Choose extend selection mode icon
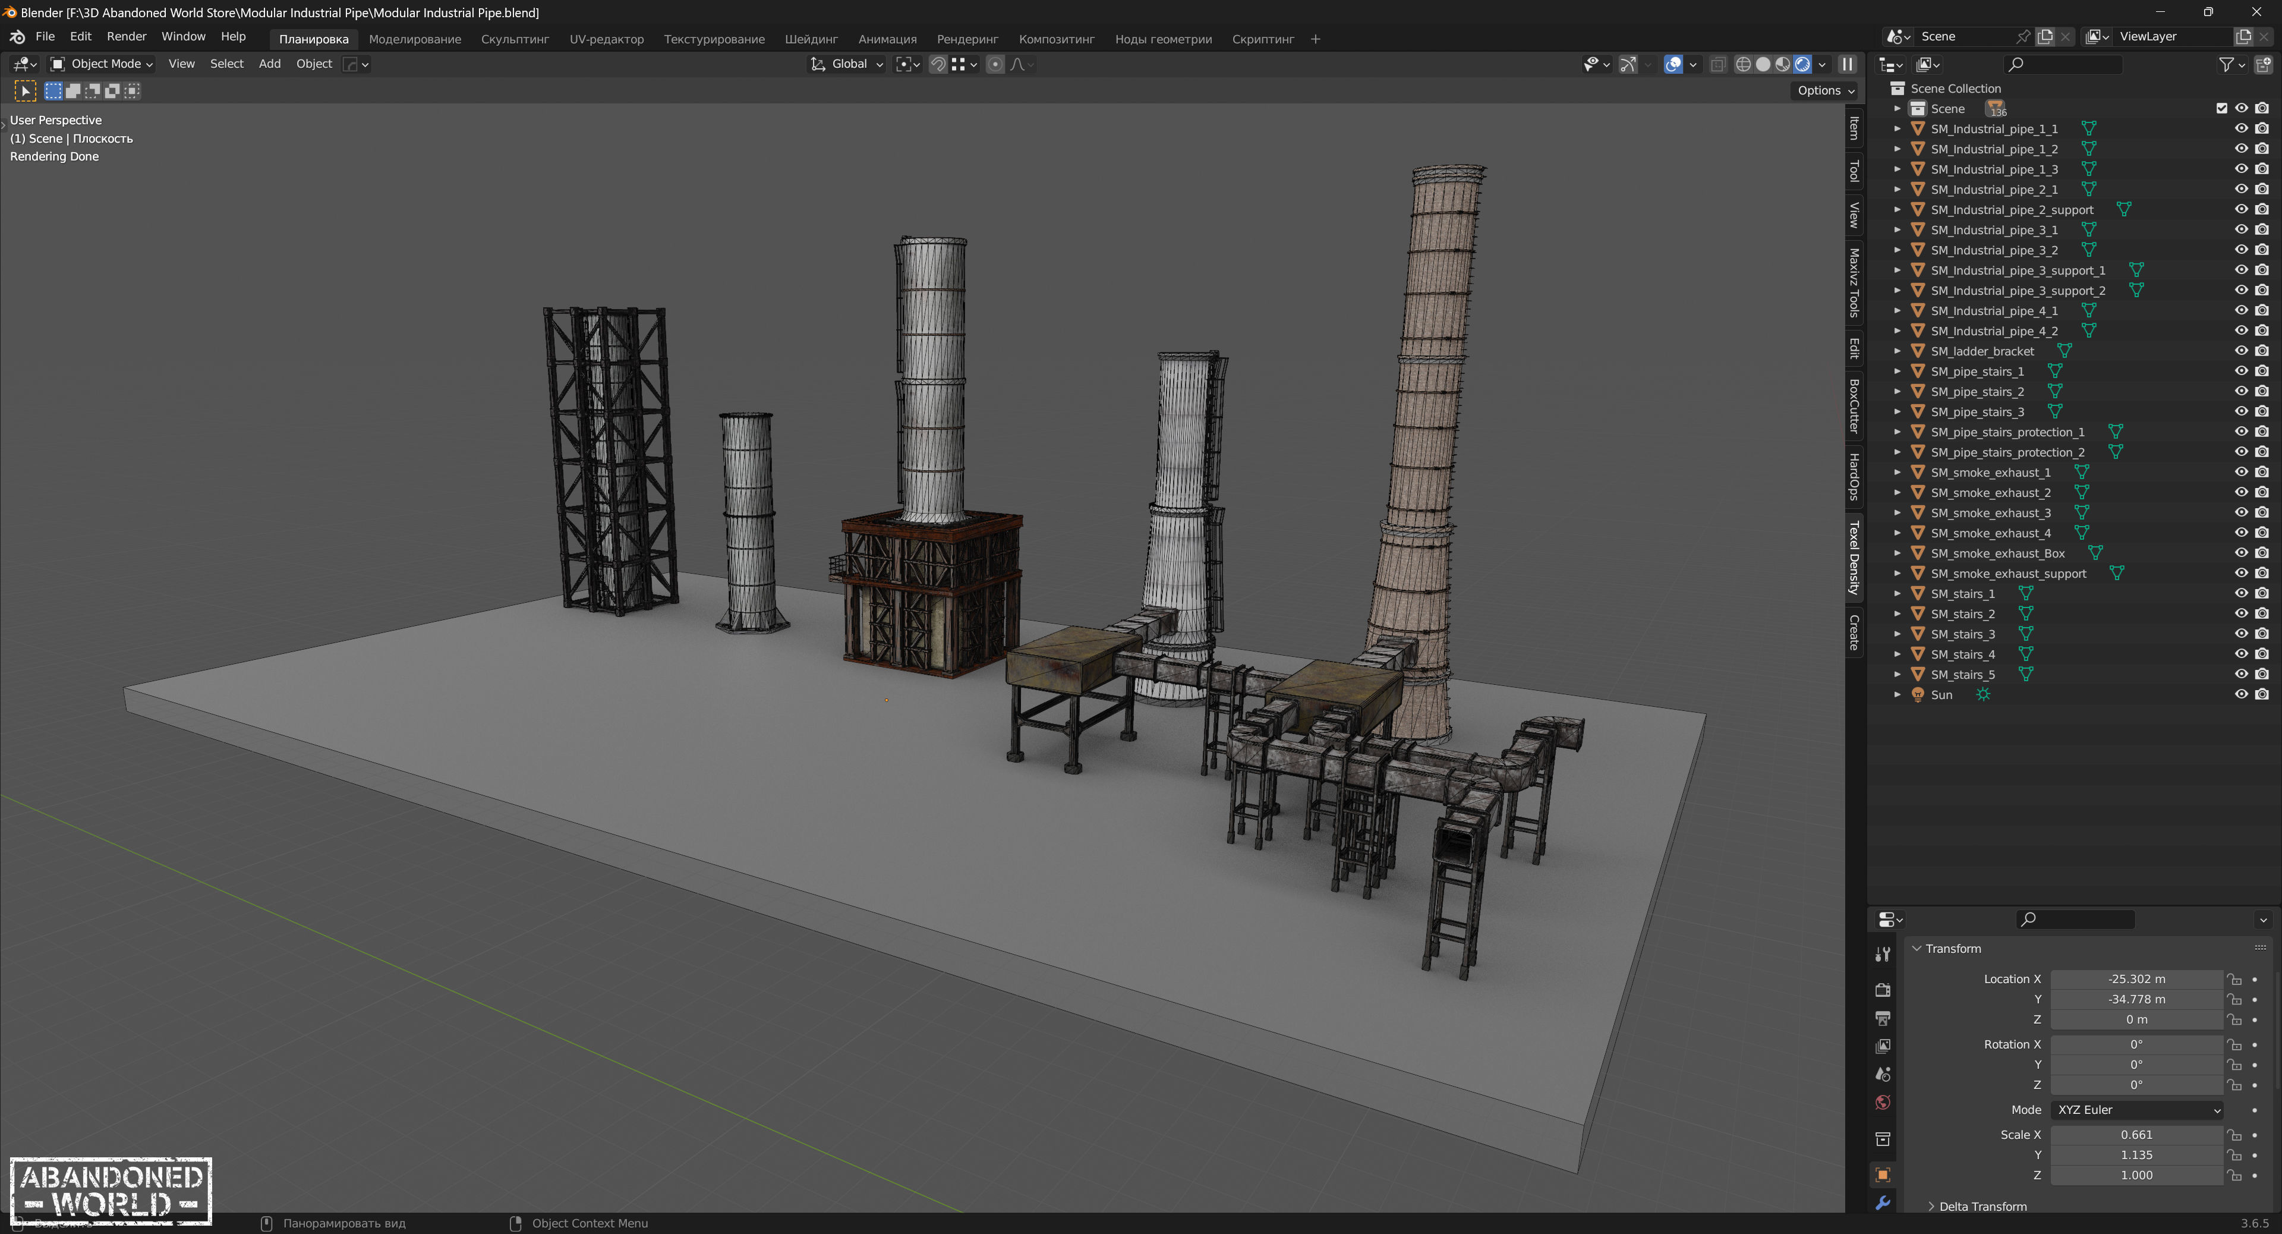 [x=74, y=90]
